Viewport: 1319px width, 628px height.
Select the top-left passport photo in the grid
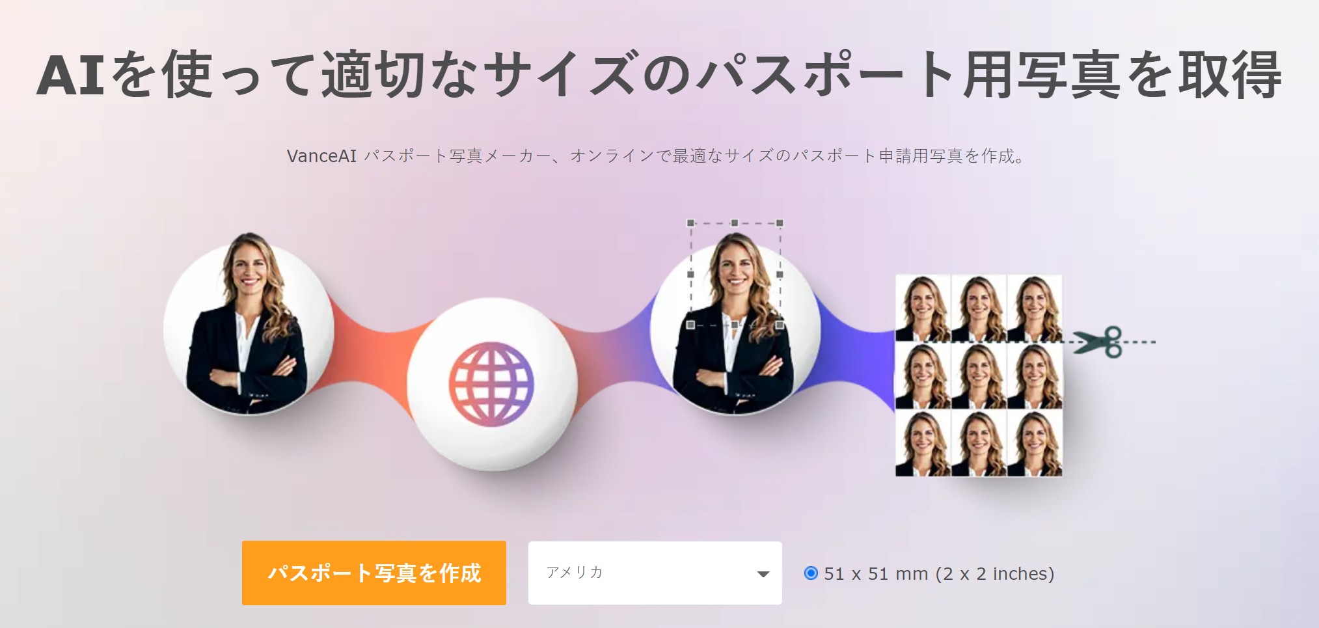coord(923,308)
